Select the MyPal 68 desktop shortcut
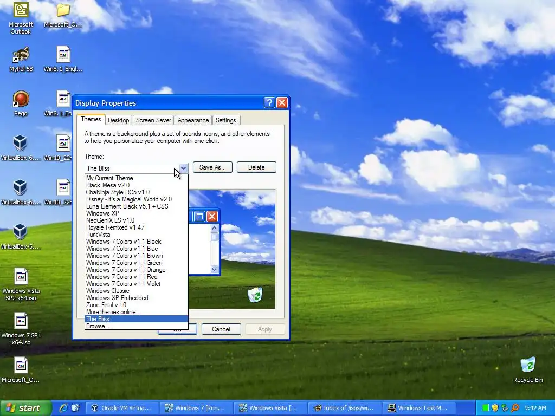Viewport: 555px width, 416px height. [x=21, y=59]
